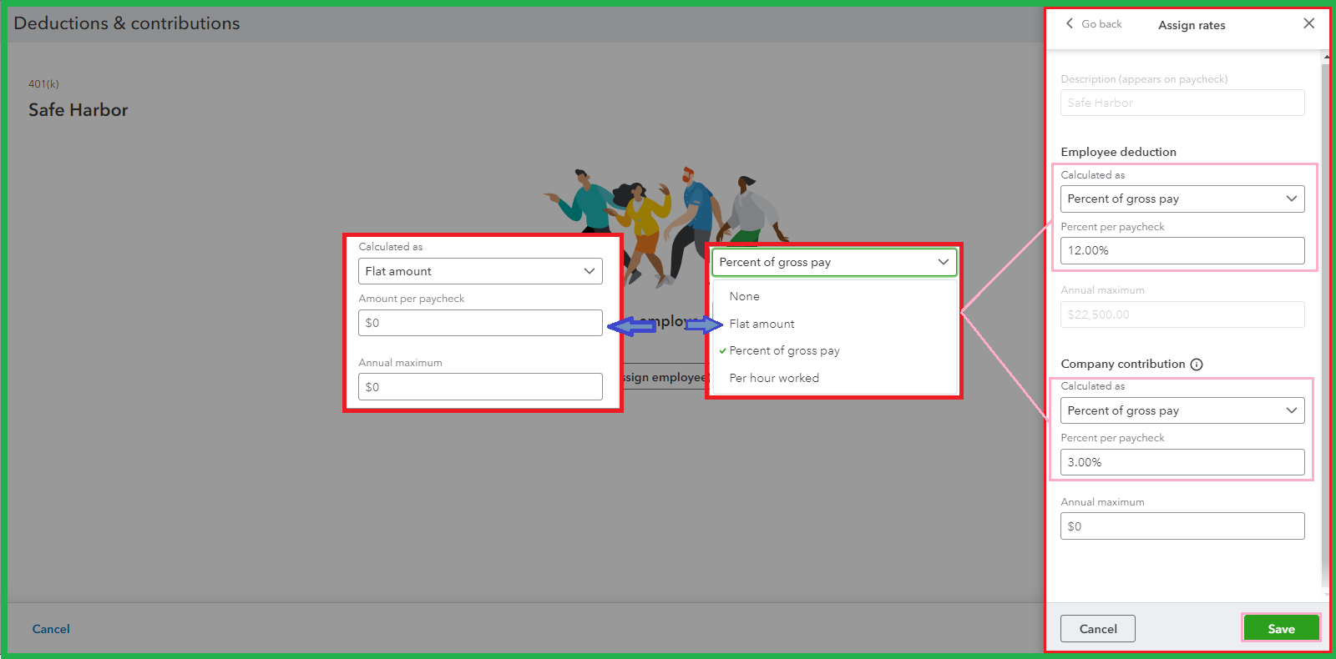1336x659 pixels.
Task: Pick Per hour worked option
Action: 774,378
